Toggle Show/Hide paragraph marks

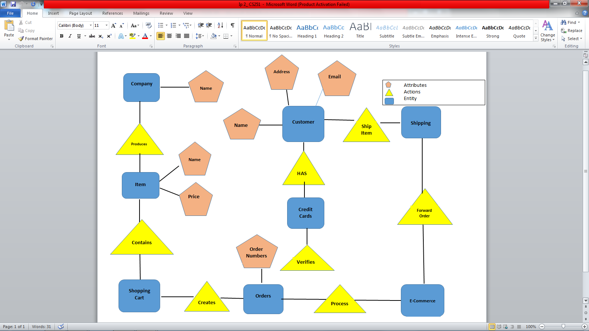[232, 25]
